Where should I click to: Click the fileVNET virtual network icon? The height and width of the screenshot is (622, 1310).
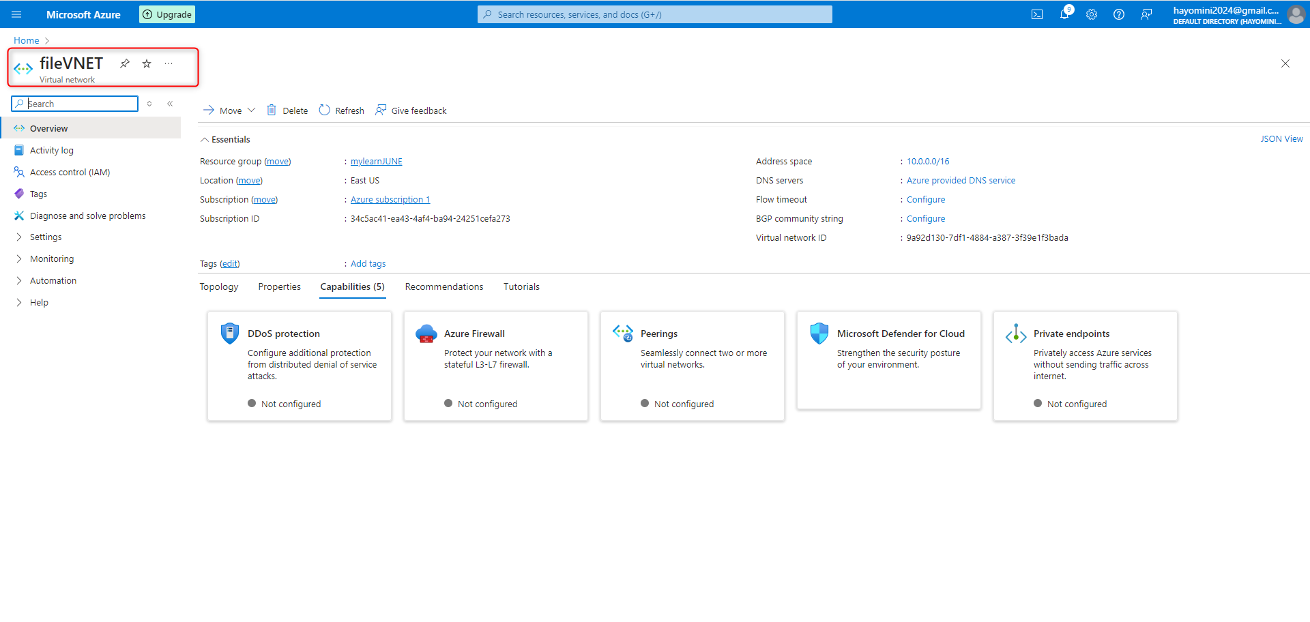[x=23, y=69]
